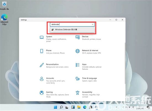The height and width of the screenshot is (111, 152).
Task: Launch Microsoft Edge from the taskbar
Action: [85, 107]
